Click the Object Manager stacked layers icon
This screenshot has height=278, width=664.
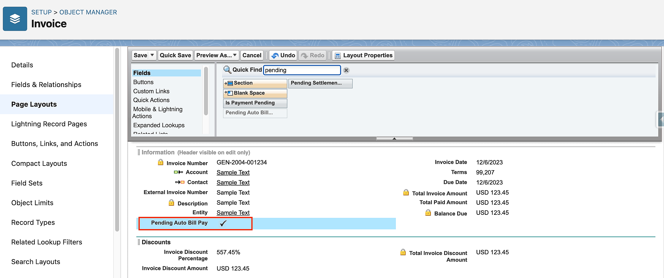pyautogui.click(x=15, y=19)
